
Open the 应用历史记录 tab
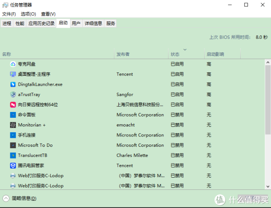click(x=41, y=23)
